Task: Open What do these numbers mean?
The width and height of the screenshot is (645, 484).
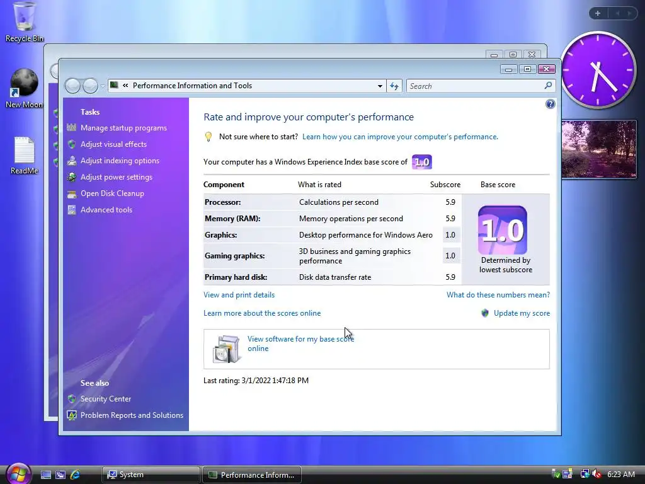Action: [498, 295]
